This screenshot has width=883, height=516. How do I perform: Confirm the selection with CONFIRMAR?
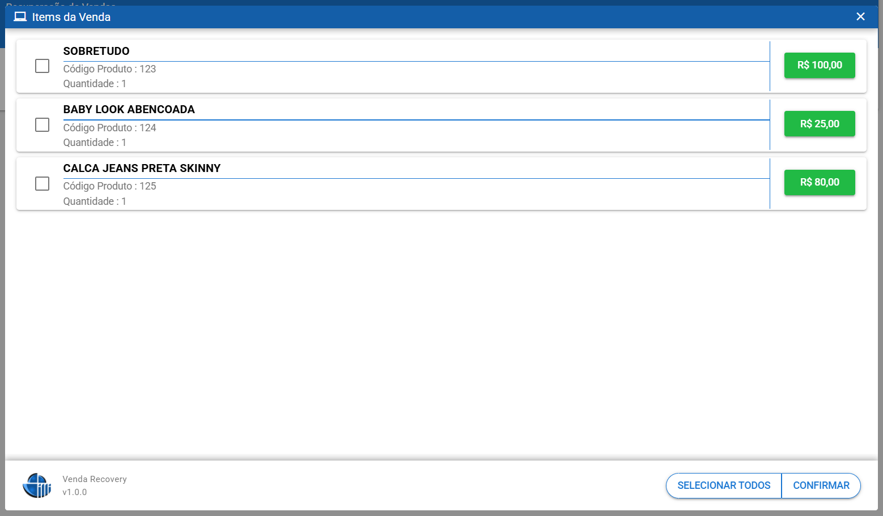coord(821,485)
